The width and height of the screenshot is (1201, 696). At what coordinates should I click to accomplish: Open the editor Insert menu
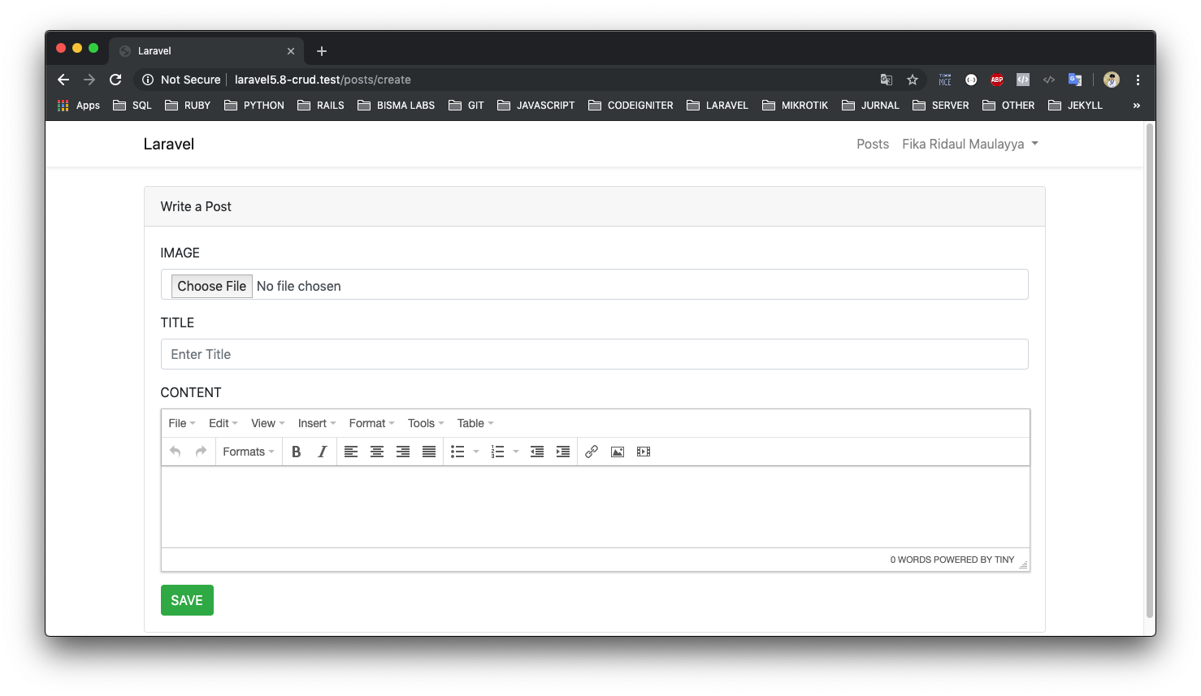317,423
